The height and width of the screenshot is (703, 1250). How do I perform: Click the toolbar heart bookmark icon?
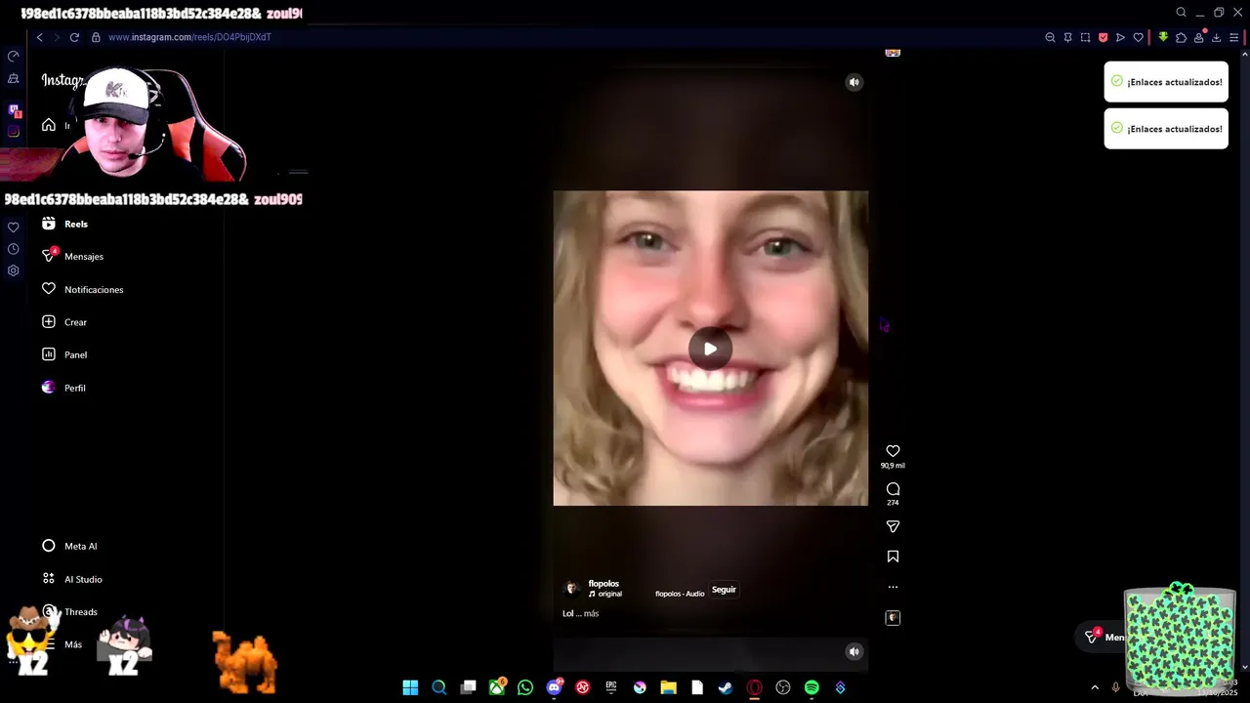point(1138,37)
